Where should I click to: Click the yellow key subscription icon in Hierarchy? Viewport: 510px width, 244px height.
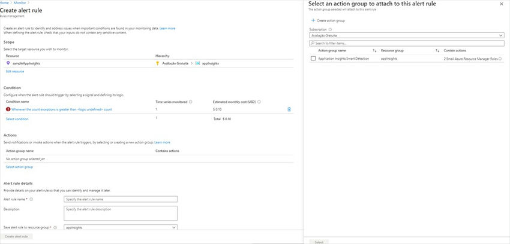point(158,63)
